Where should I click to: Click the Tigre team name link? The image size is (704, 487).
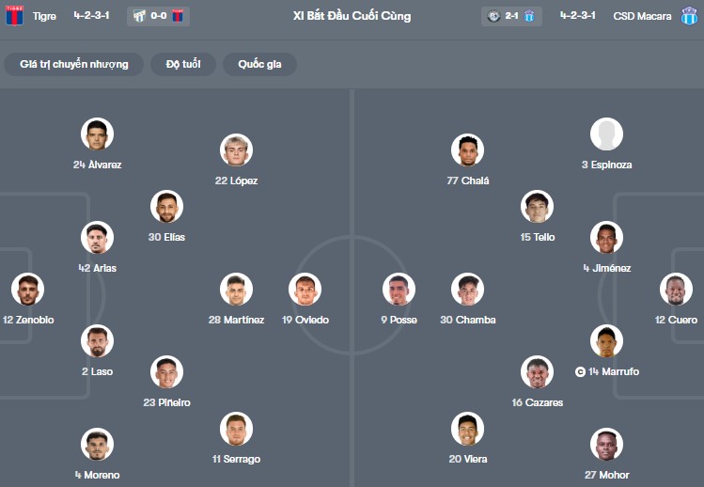[44, 16]
